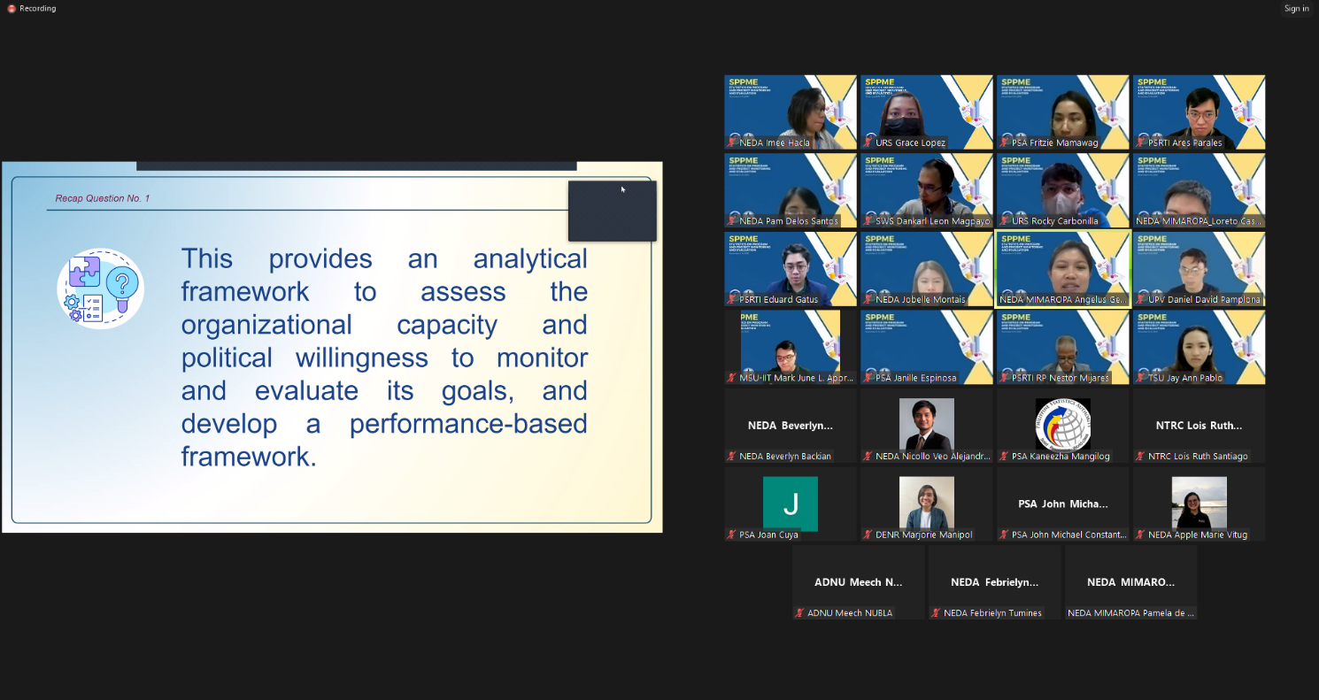Select the SWS Dankarl Leon Magpayo video tile
Screen dimensions: 1319x700
tap(927, 189)
